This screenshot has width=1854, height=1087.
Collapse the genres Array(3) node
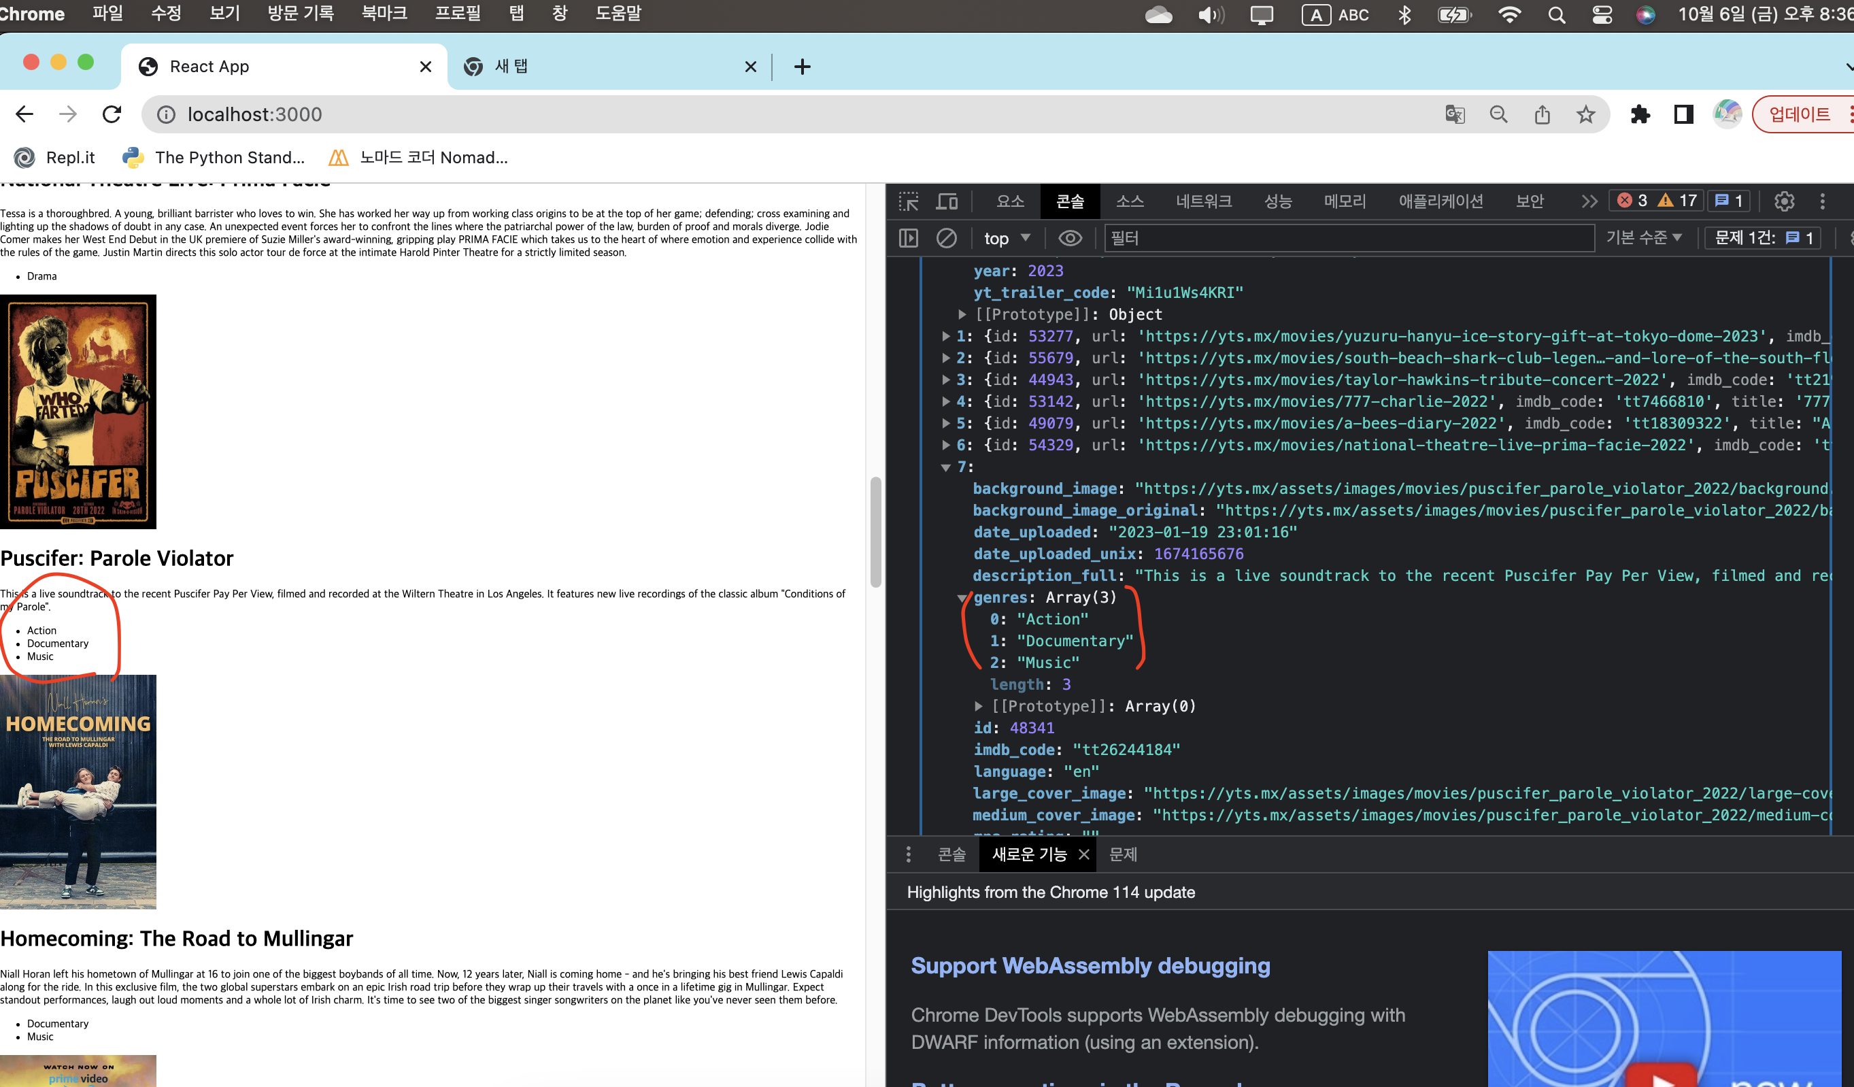[962, 598]
